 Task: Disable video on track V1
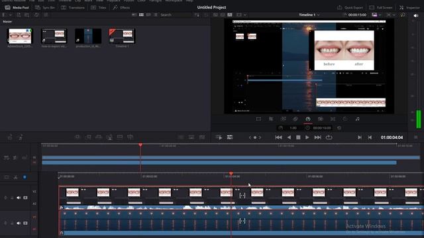pos(25,223)
